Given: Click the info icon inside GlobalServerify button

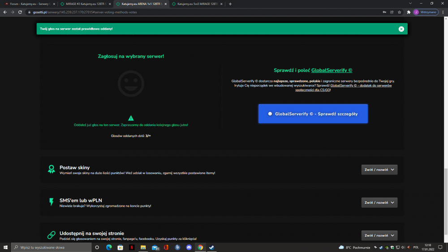Looking at the screenshot, I should click(270, 114).
